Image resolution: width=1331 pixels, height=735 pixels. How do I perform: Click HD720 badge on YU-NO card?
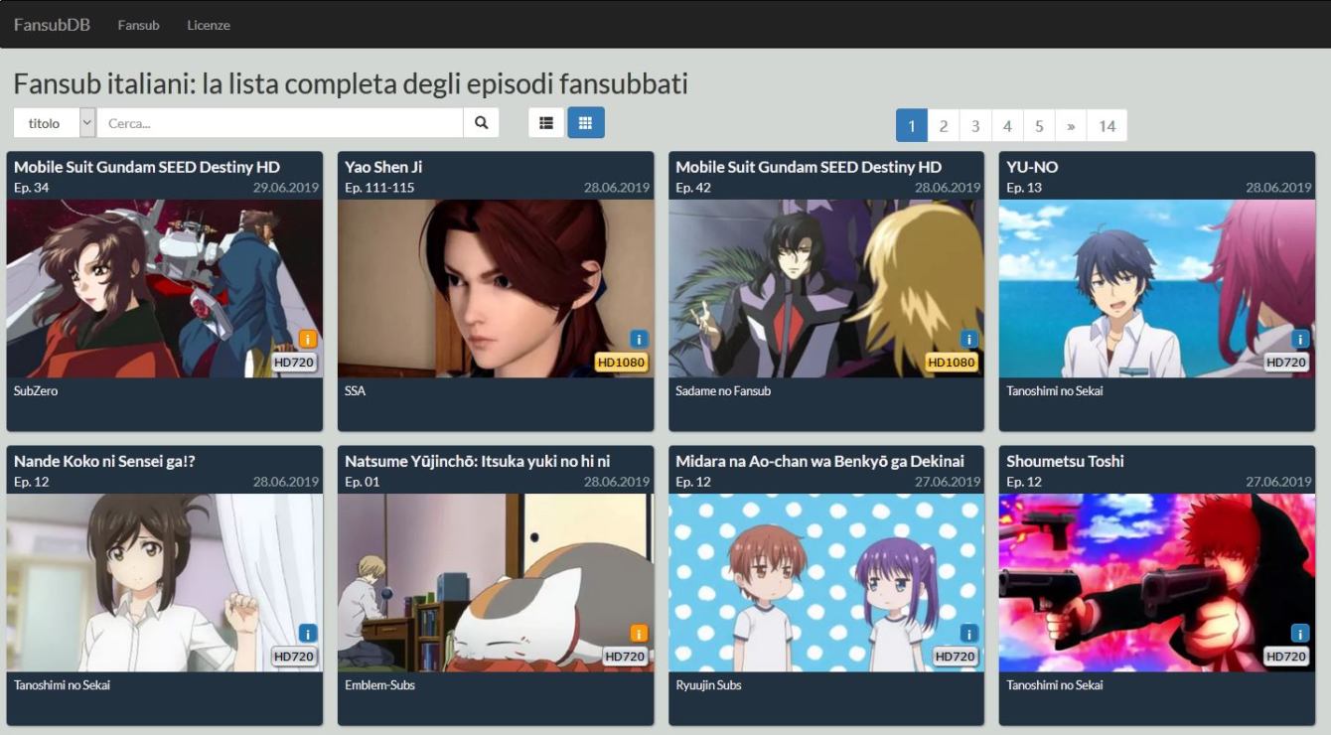coord(1286,363)
